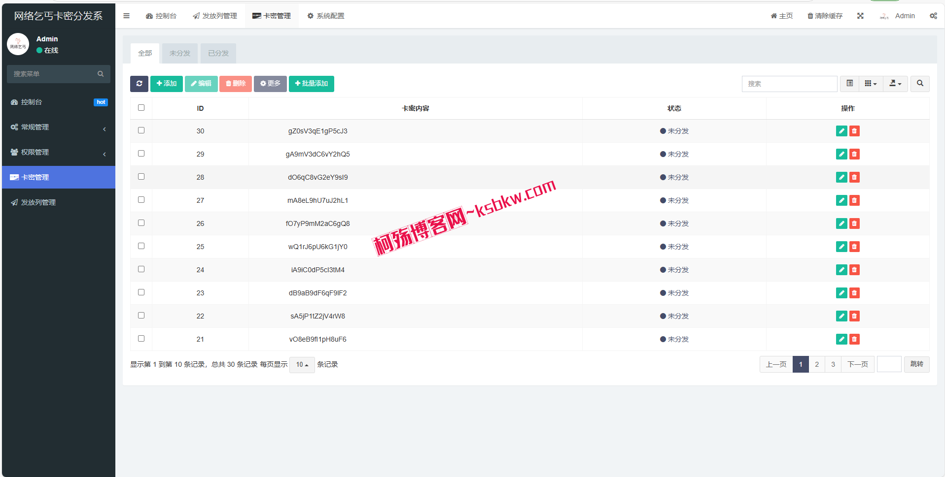Delete the row with ID 29
The image size is (945, 477).
click(854, 154)
